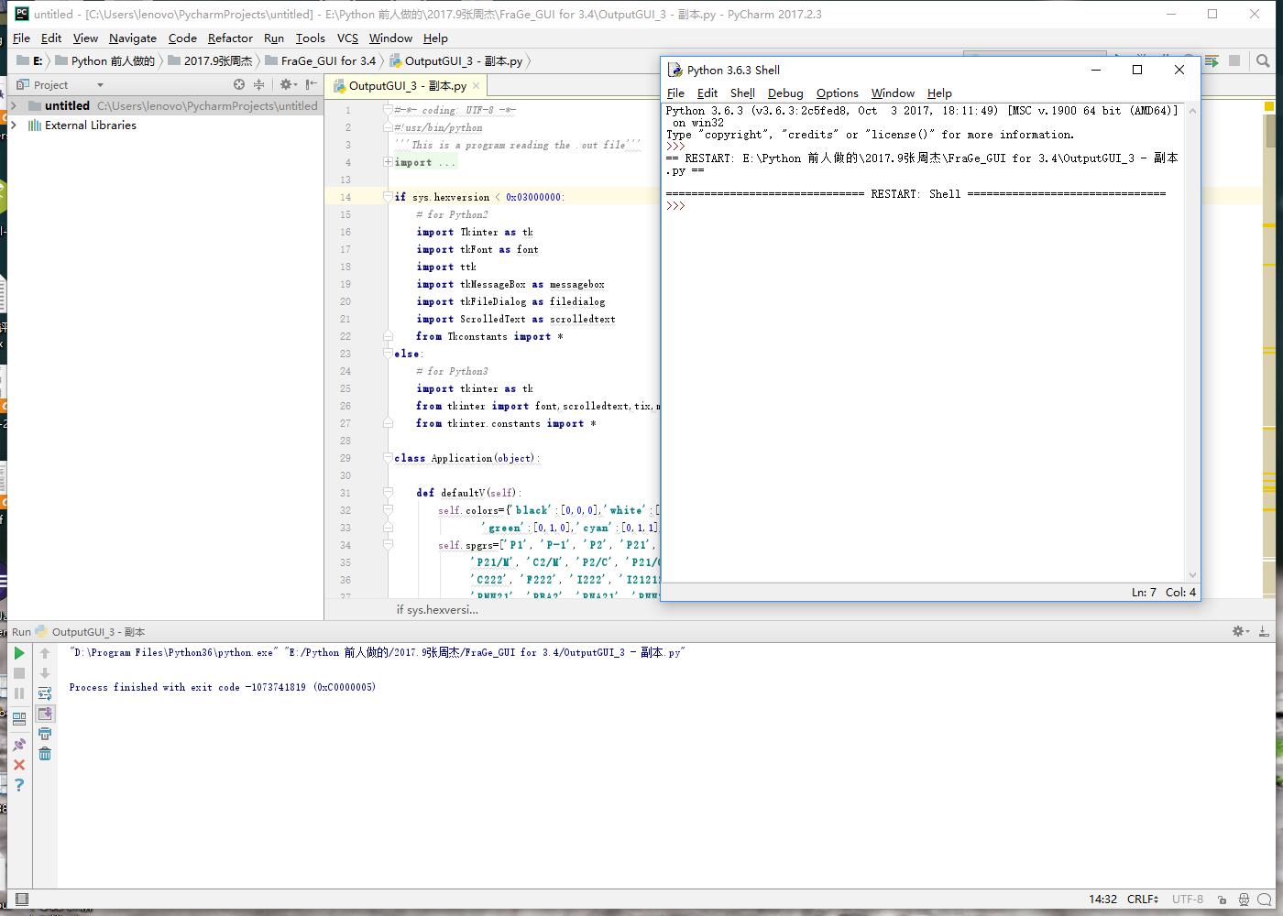Click 'FraGe_GUI for 3.4' folder breadcrumb

coord(321,60)
